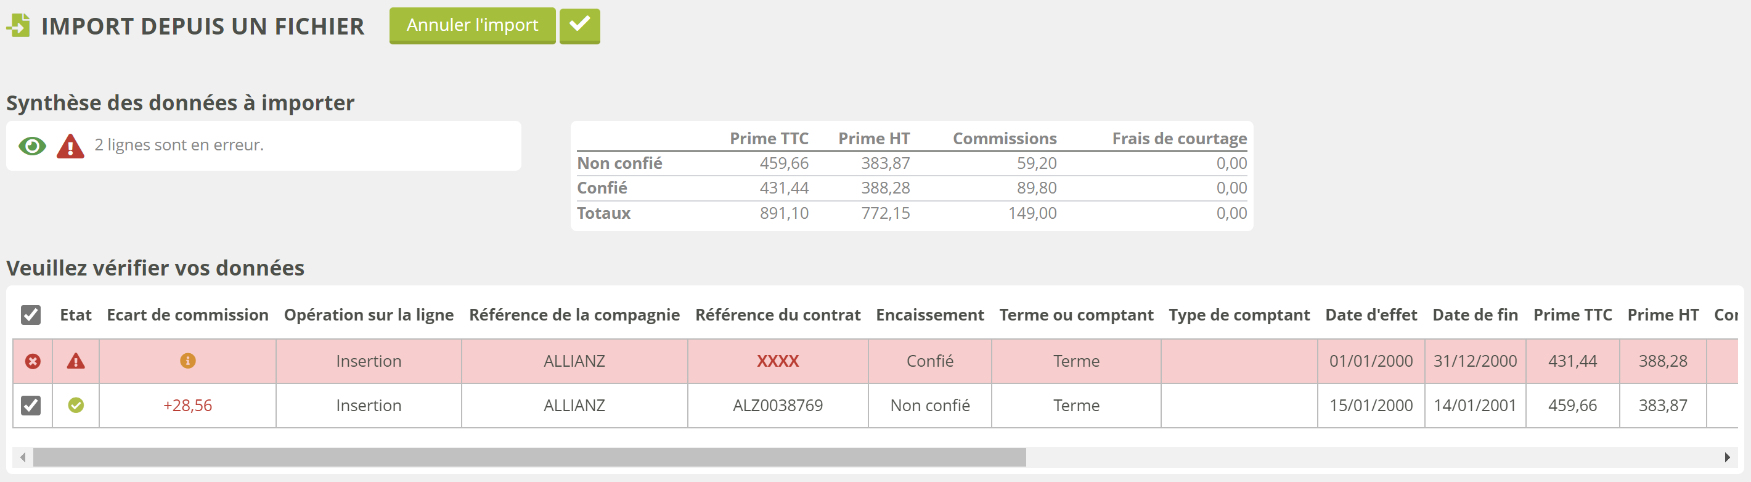Click the green import file icon

(x=18, y=26)
